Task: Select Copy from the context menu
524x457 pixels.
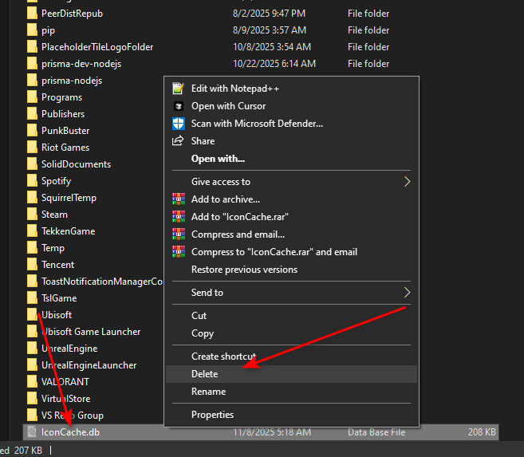Action: click(x=291, y=333)
